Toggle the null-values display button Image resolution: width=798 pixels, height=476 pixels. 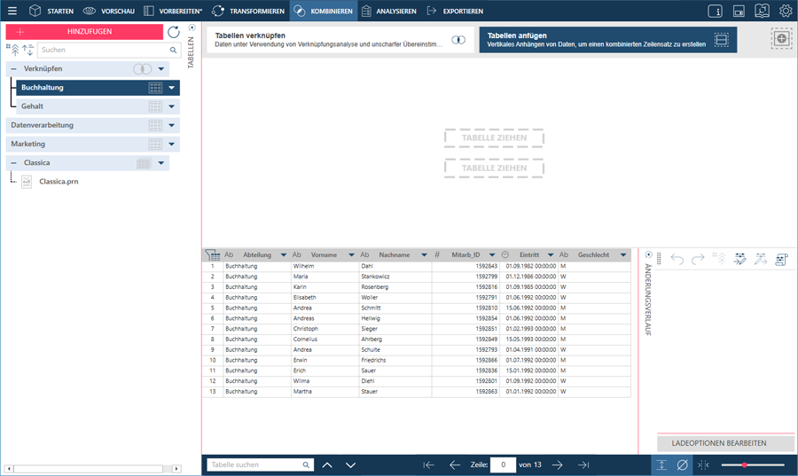pos(683,464)
